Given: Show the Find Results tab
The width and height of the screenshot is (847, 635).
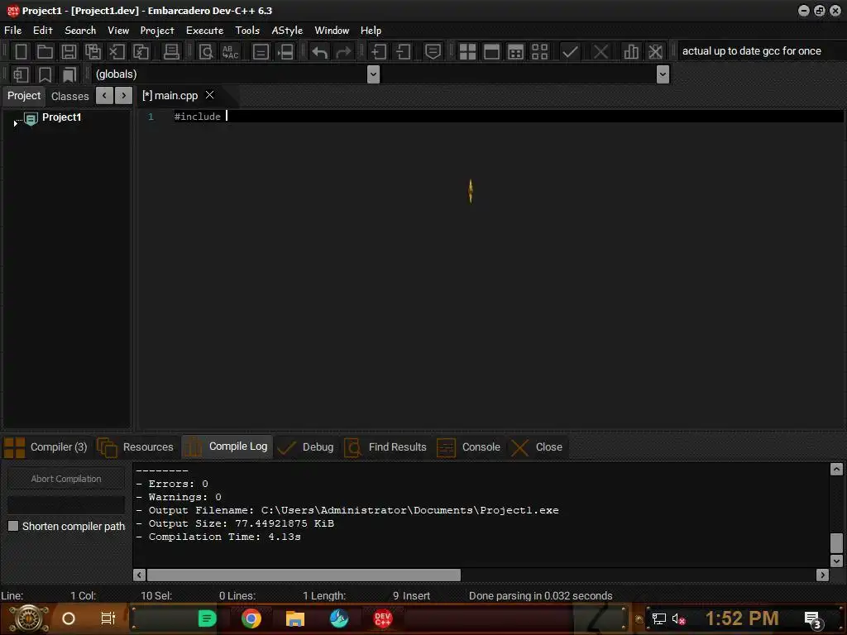Looking at the screenshot, I should point(385,447).
